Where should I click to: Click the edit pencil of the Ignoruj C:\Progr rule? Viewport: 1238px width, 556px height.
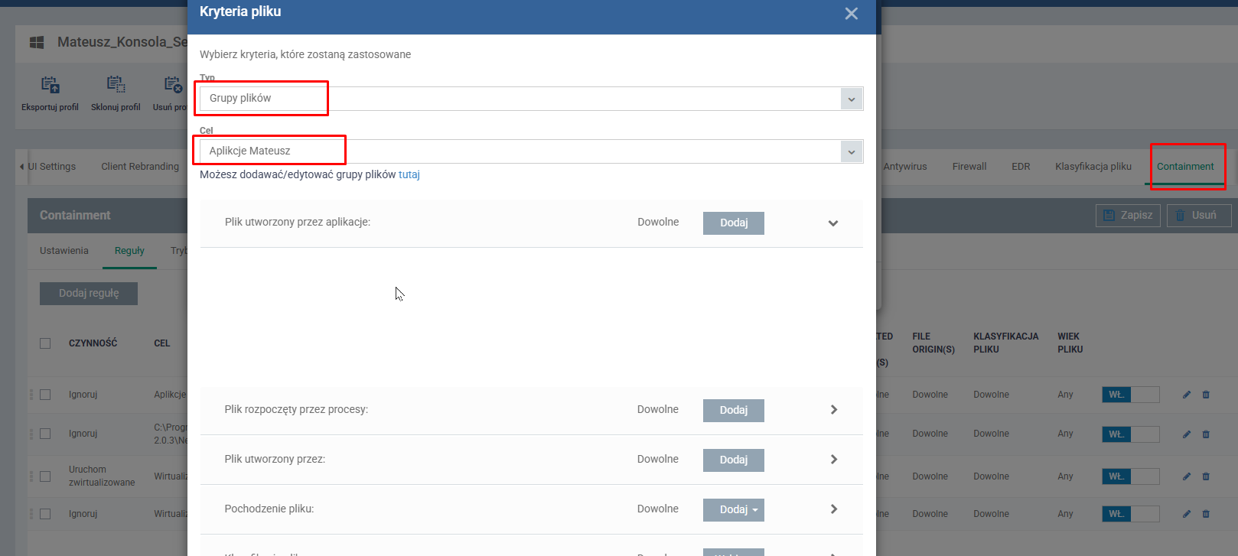[1187, 434]
